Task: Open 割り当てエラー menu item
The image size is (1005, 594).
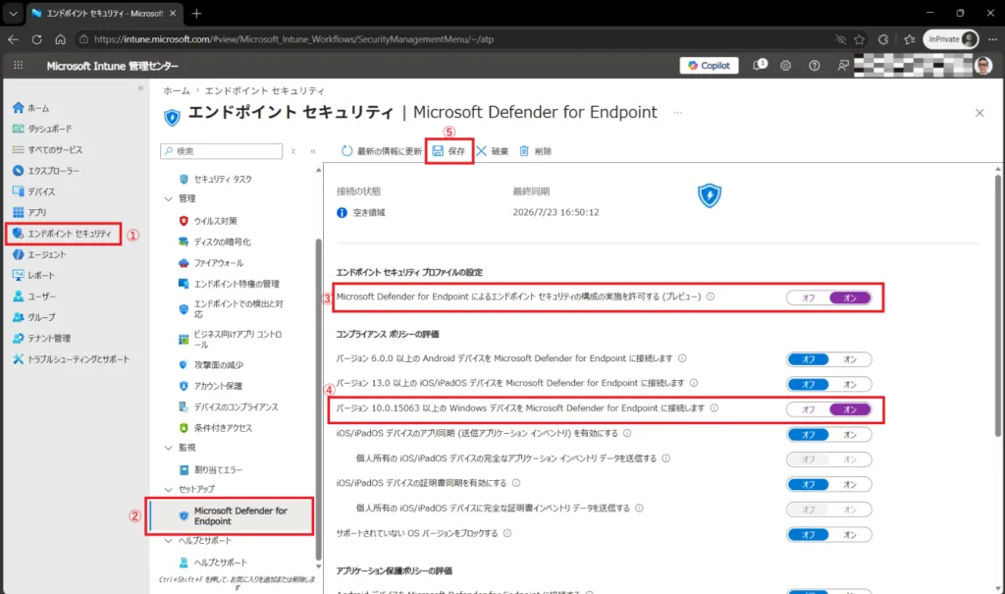Action: pyautogui.click(x=210, y=470)
